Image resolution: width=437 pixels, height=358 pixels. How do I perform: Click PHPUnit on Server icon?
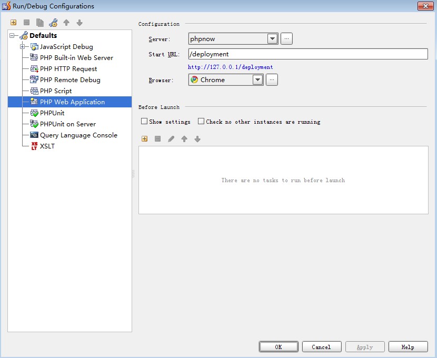(x=34, y=124)
